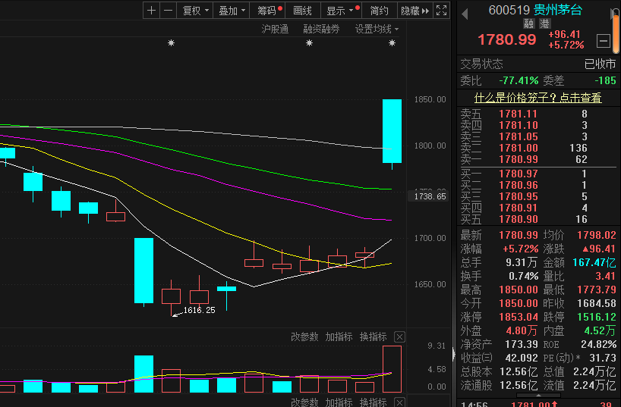This screenshot has width=621, height=407.
Task: Click the 1616.25 low price label
Action: pyautogui.click(x=199, y=310)
